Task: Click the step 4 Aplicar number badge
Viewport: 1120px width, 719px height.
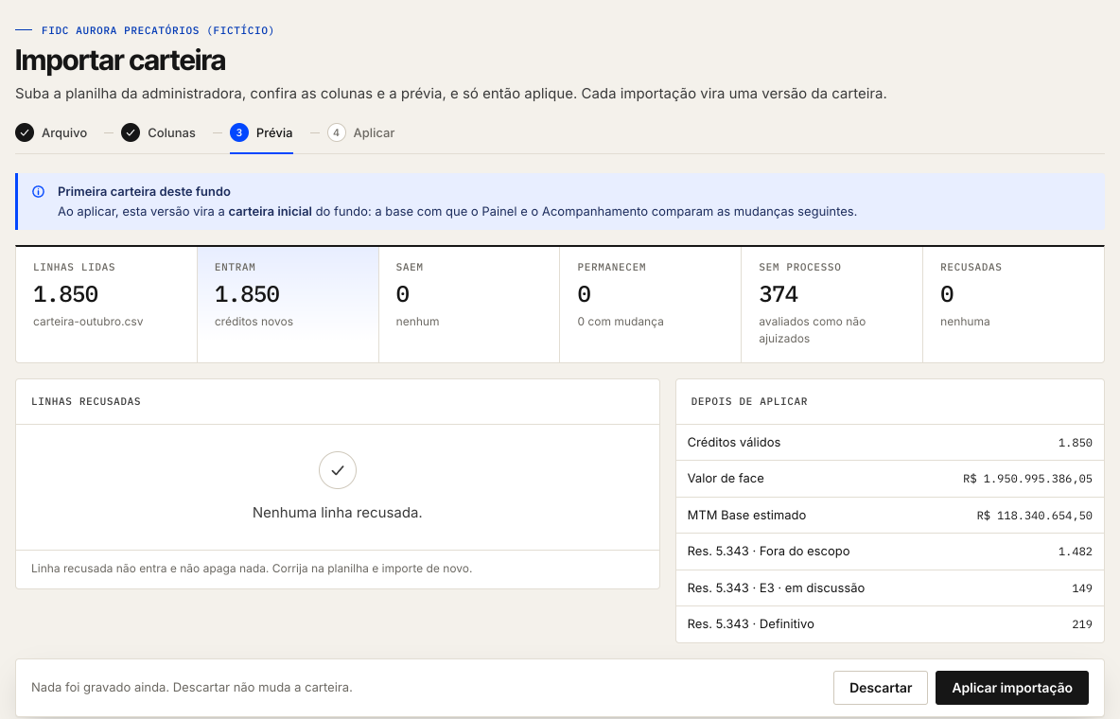Action: tap(337, 133)
